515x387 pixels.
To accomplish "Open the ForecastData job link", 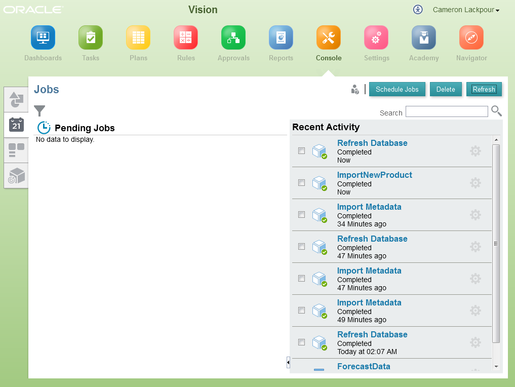I will (x=364, y=366).
